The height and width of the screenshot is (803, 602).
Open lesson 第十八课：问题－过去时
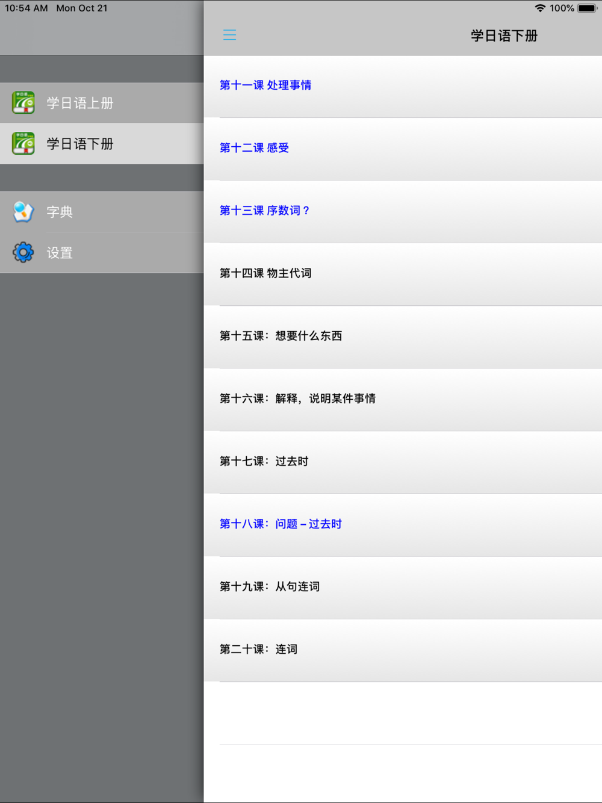click(403, 524)
